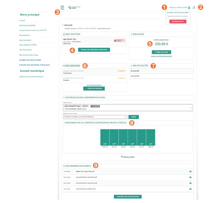The height and width of the screenshot is (203, 223).
Task: Select Ma consommation d'eau in menu
Action: tap(29, 55)
